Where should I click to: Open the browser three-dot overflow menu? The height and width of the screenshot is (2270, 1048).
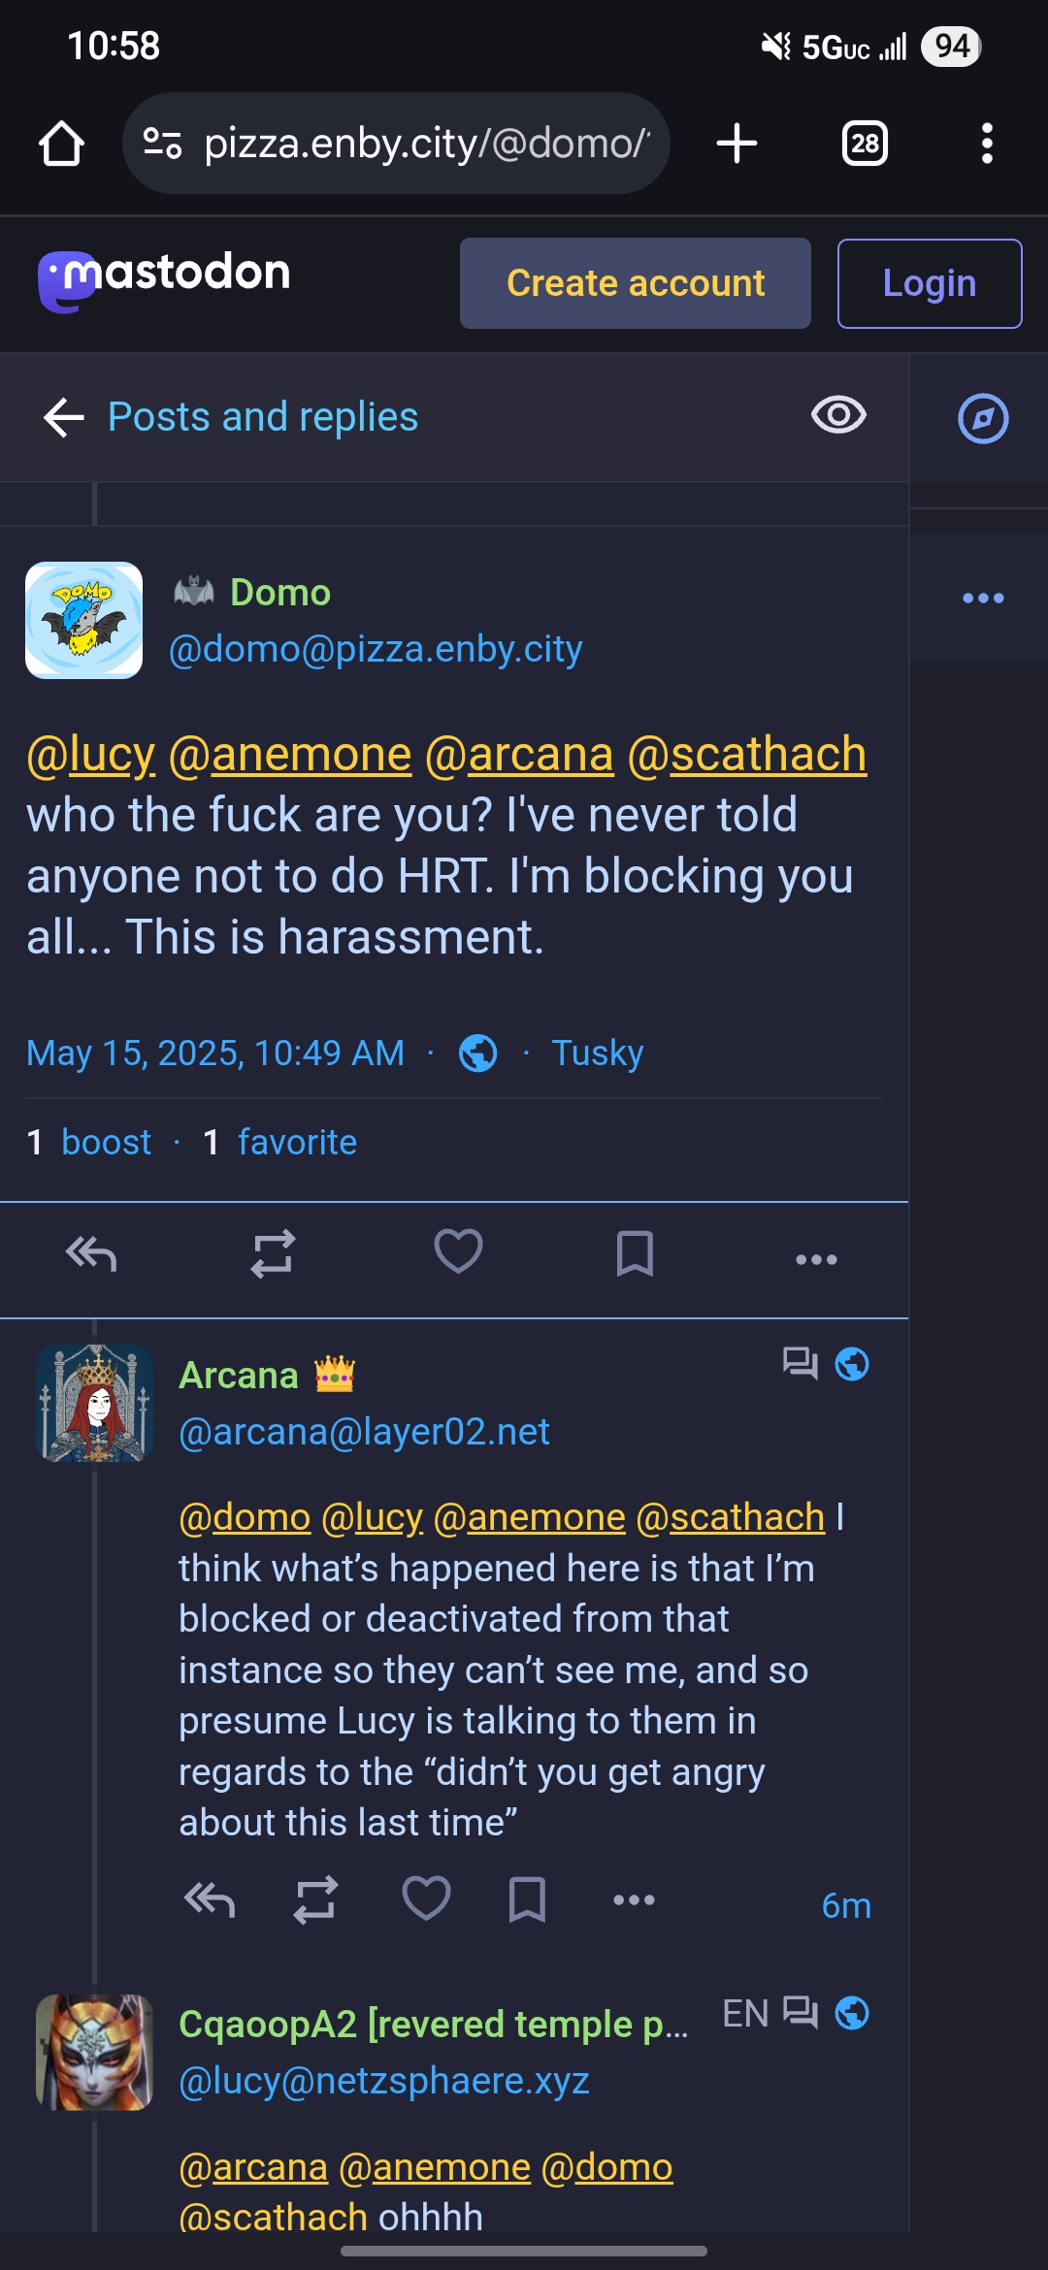click(x=986, y=144)
